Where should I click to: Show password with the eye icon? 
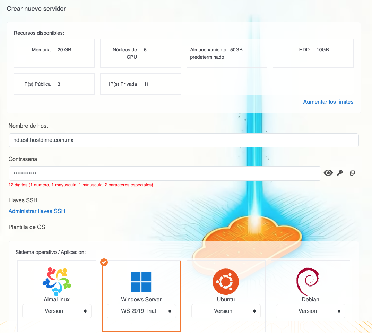point(328,173)
